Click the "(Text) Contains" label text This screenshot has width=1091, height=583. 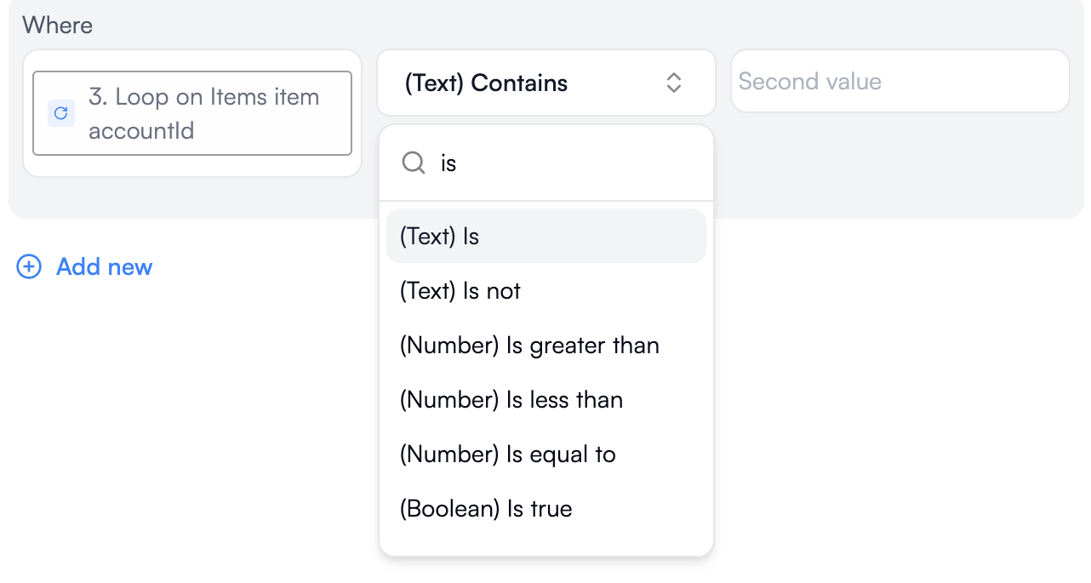(x=486, y=83)
